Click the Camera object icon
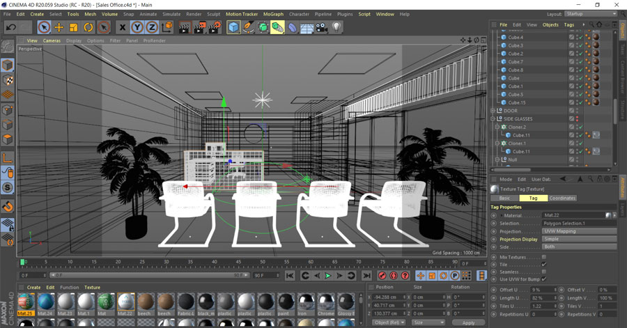 (322, 27)
